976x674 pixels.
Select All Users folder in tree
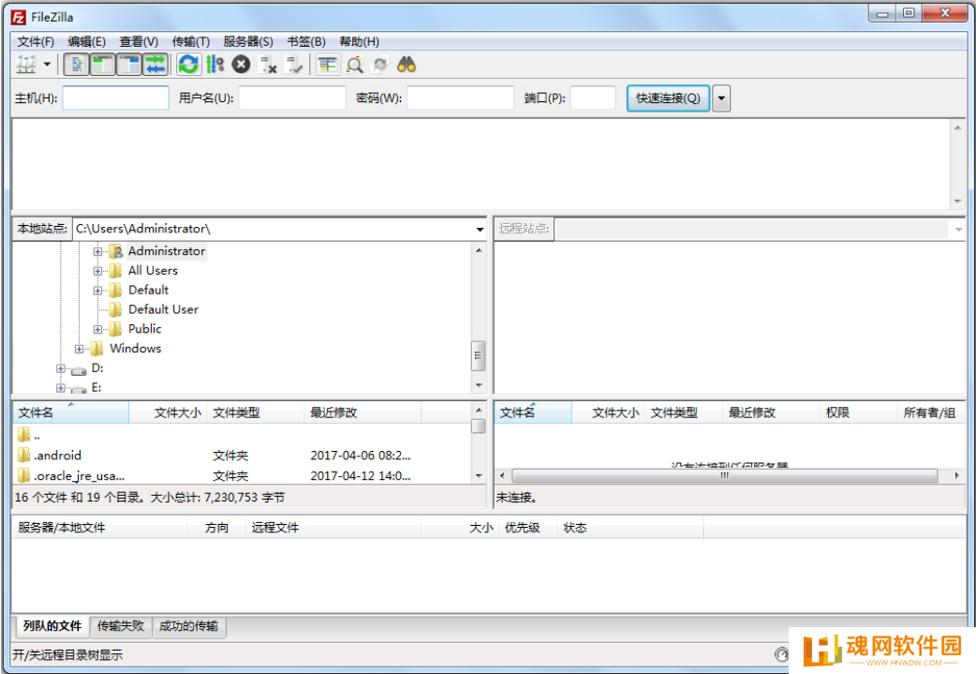[153, 270]
